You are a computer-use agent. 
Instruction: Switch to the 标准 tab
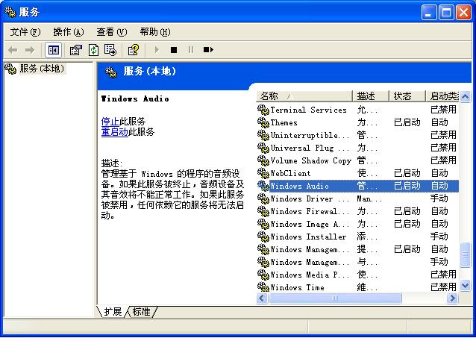coord(142,312)
